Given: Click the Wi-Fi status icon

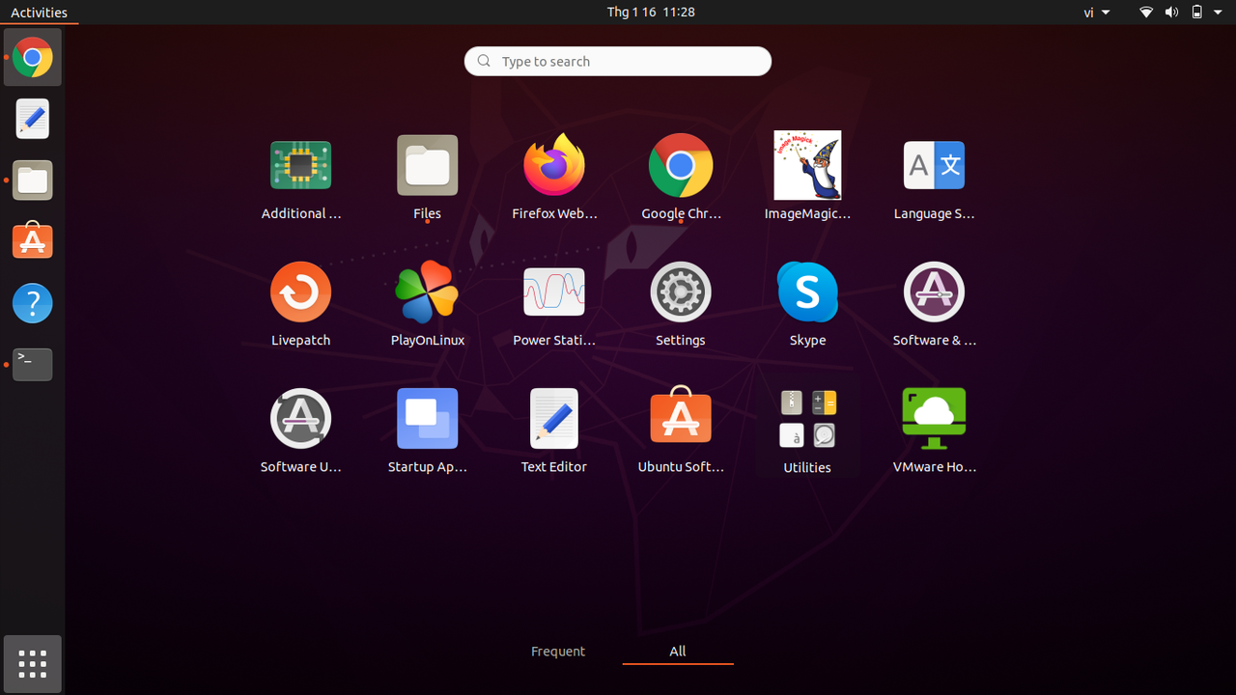Looking at the screenshot, I should [x=1146, y=13].
